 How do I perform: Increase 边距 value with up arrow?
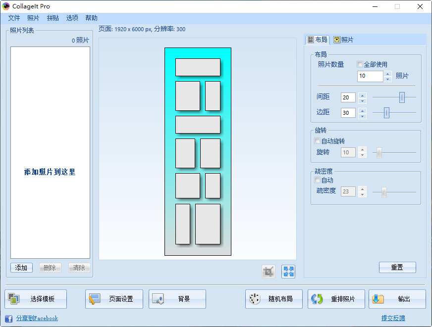coord(363,110)
